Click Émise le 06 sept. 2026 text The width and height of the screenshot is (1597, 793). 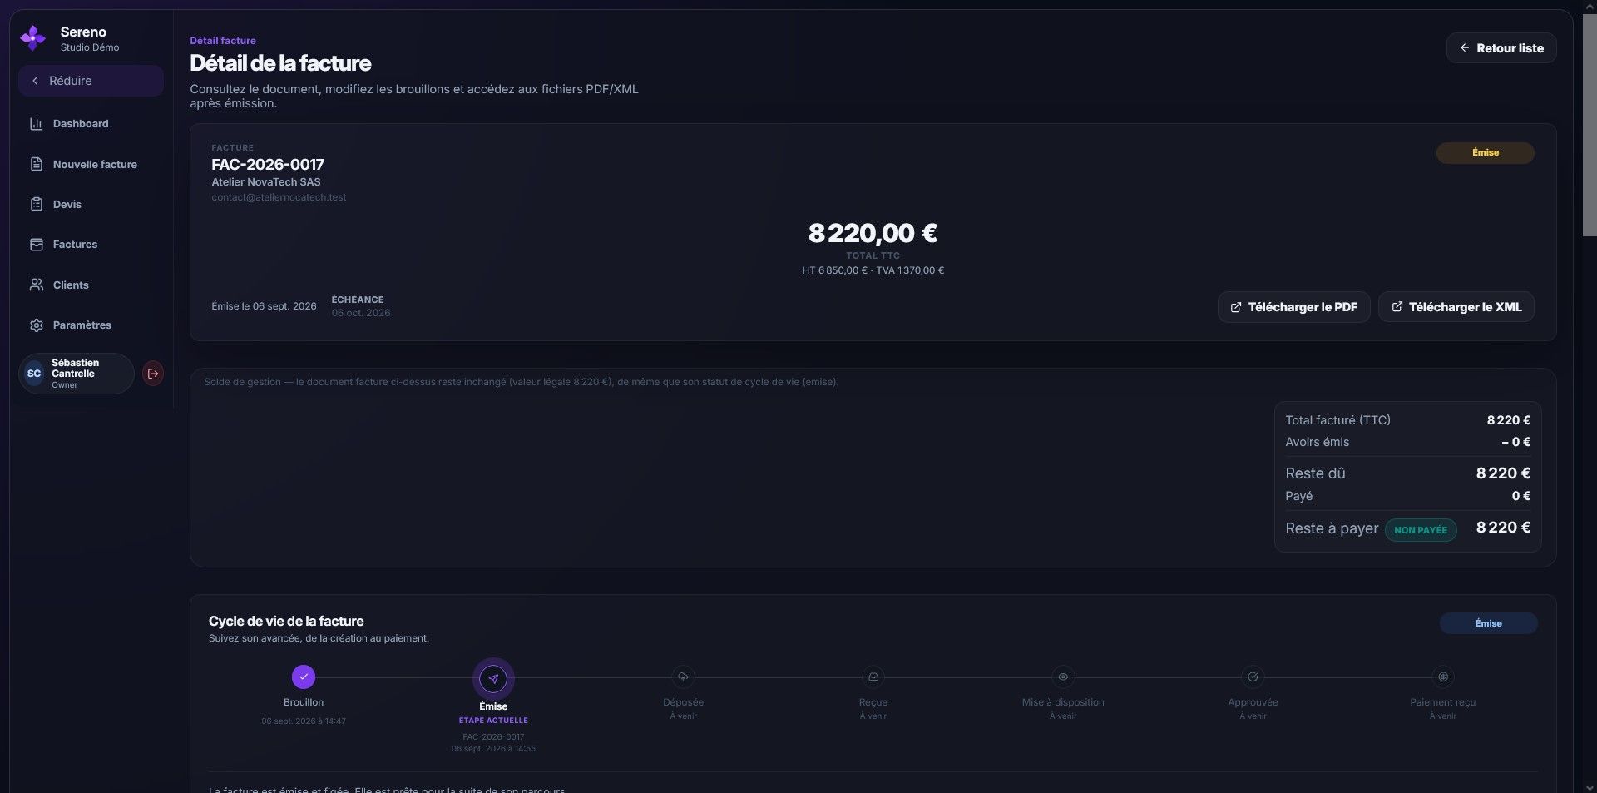[x=264, y=306]
